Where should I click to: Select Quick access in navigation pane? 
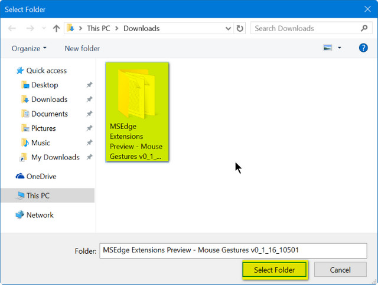[x=41, y=71]
